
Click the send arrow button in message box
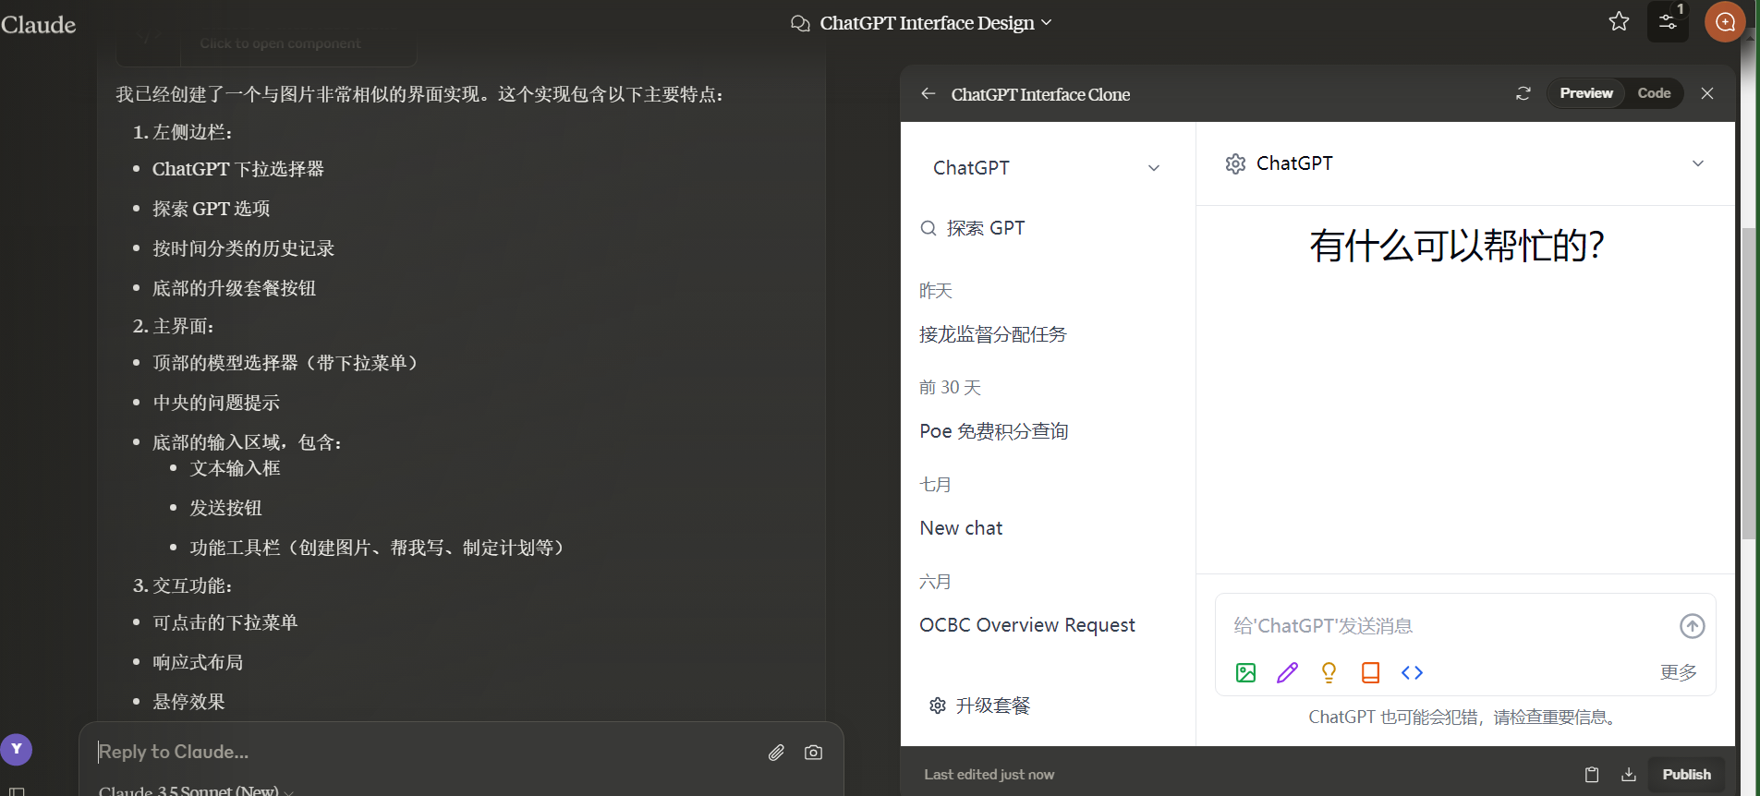1692,626
